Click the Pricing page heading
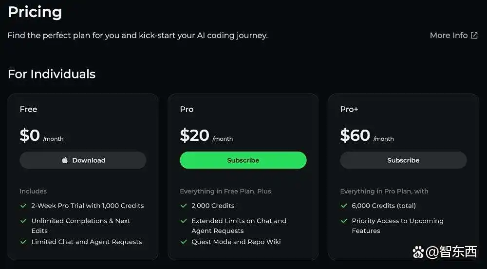Screen dimensions: 487x269 (35, 12)
